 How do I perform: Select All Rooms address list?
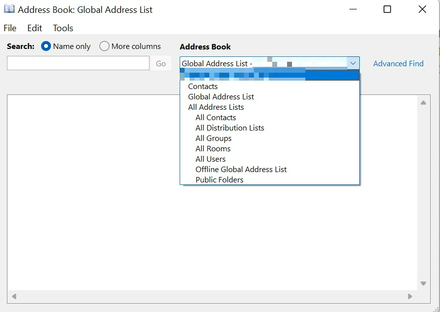point(213,149)
